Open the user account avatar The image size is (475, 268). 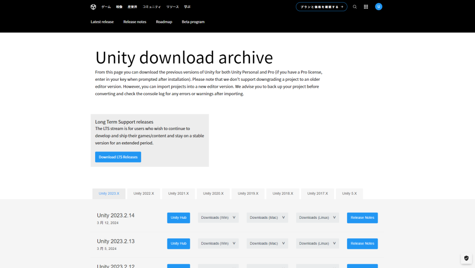(x=379, y=7)
